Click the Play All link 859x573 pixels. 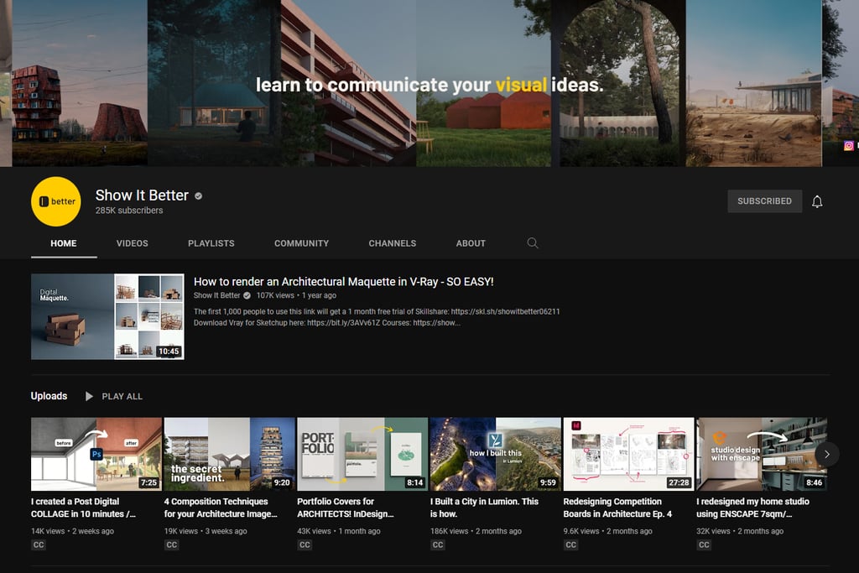click(122, 396)
